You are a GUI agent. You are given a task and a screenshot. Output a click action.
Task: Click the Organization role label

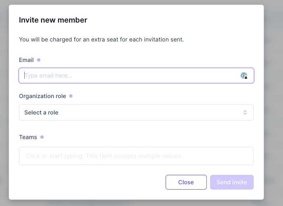pyautogui.click(x=43, y=96)
